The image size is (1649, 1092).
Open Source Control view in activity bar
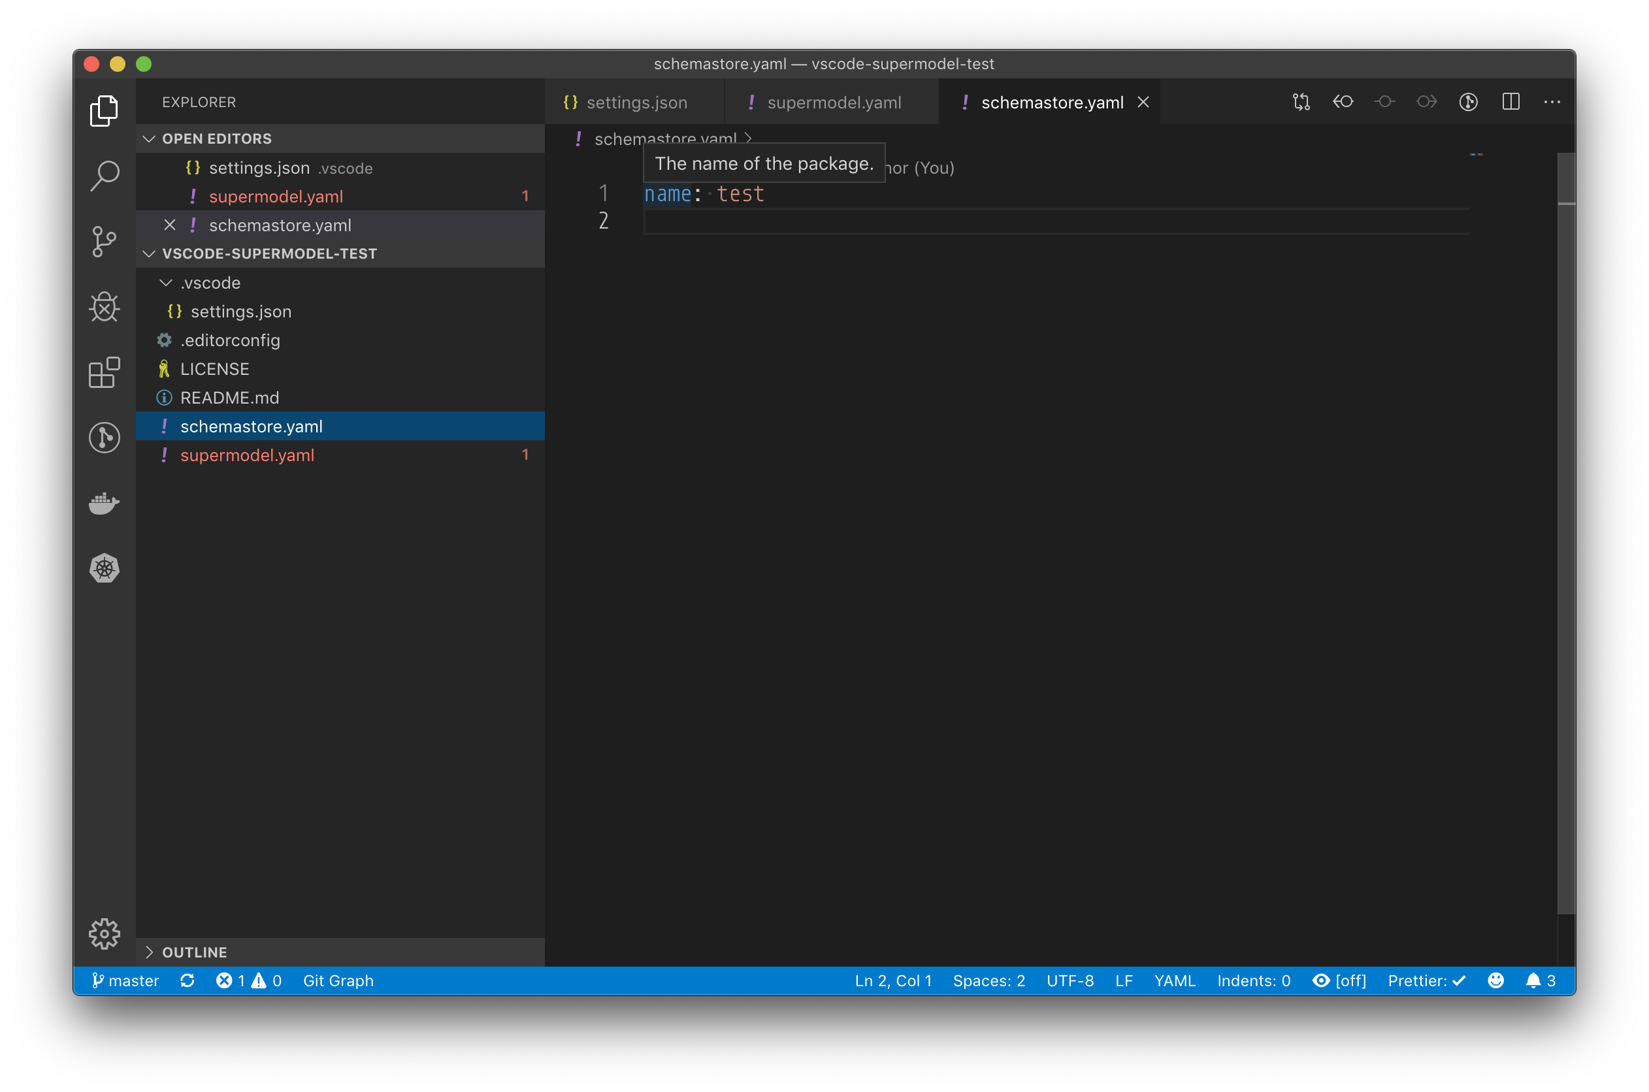click(x=104, y=242)
